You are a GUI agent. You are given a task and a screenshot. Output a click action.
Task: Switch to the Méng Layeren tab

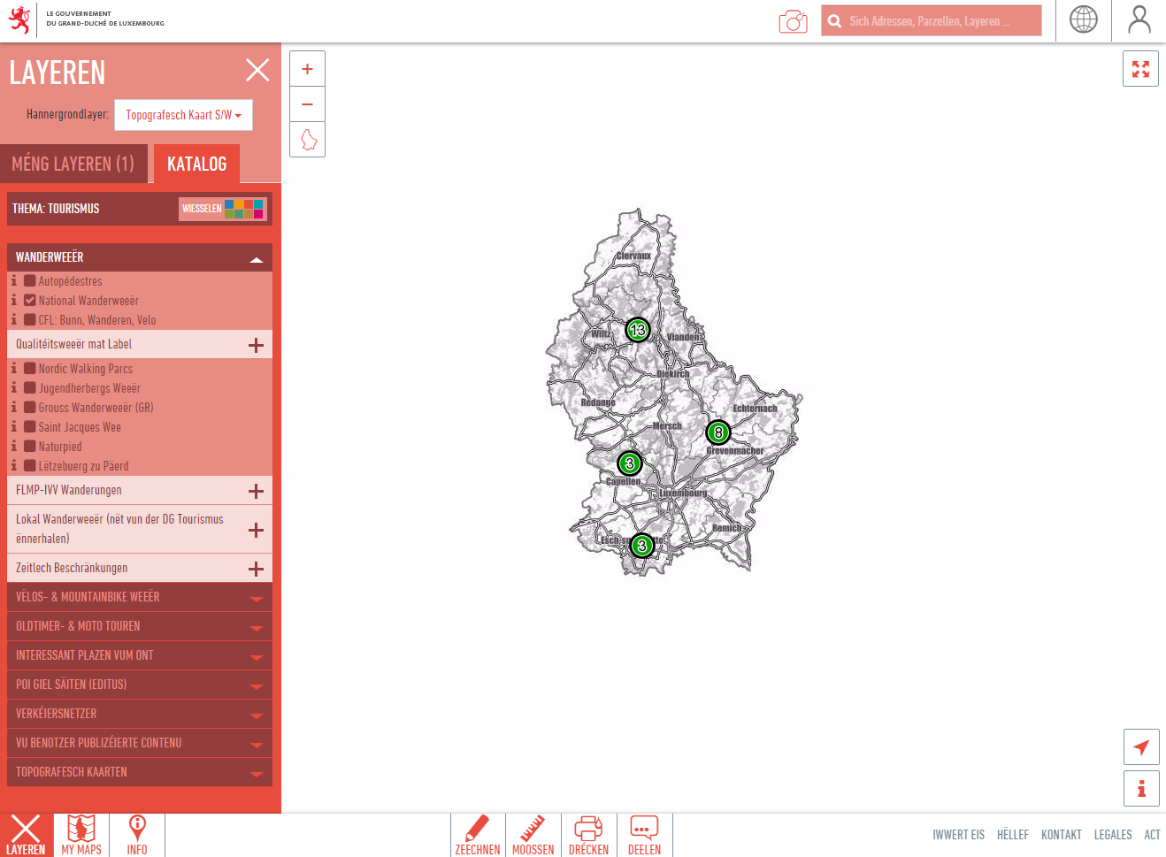click(x=73, y=164)
